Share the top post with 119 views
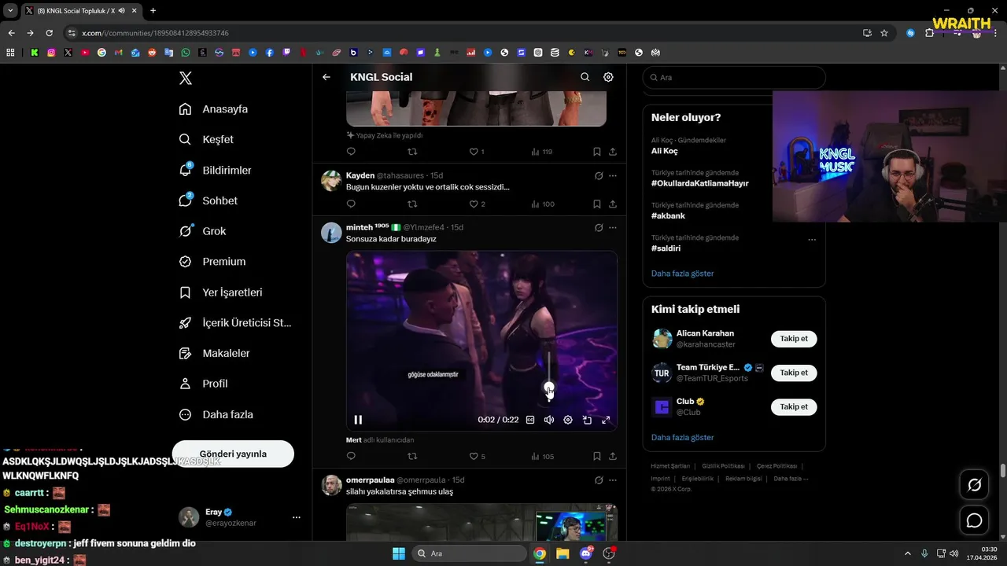The image size is (1007, 566). 613,152
